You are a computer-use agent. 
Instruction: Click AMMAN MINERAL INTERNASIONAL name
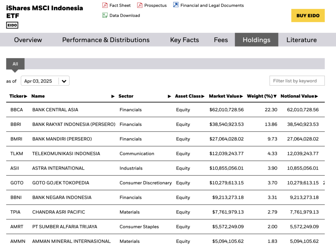point(71,241)
